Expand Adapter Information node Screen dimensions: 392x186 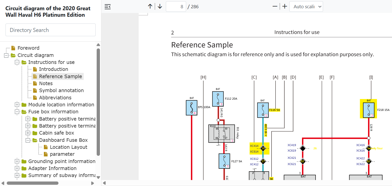point(17,168)
